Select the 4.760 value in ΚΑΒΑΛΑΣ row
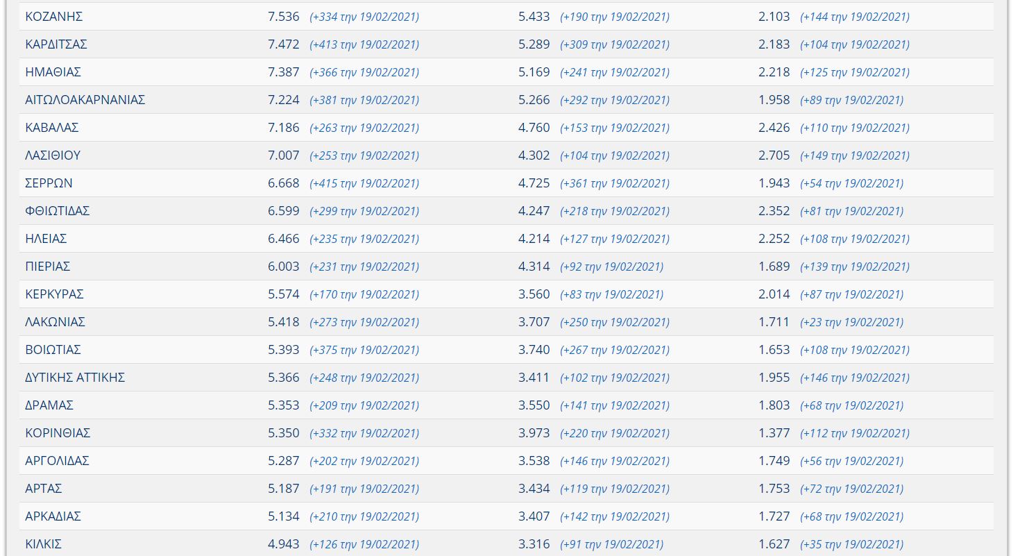 click(534, 128)
